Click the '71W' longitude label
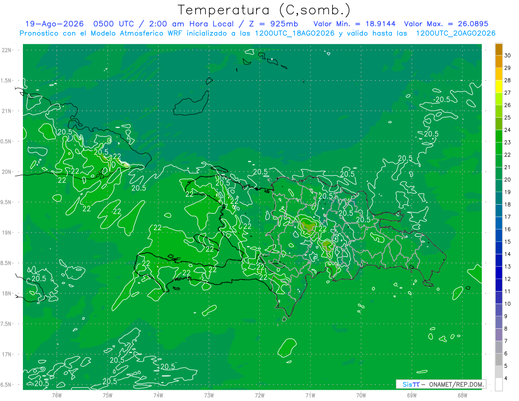This screenshot has width=519, height=401. pyautogui.click(x=310, y=395)
